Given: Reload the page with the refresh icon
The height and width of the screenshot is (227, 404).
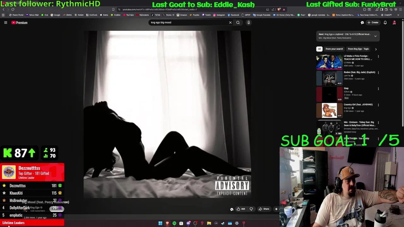Looking at the screenshot, I should tap(13, 9).
